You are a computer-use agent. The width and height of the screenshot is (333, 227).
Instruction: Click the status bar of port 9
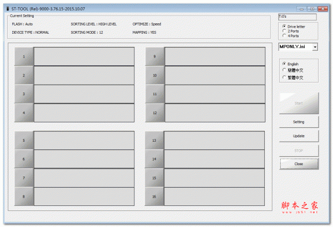pyautogui.click(x=215, y=56)
